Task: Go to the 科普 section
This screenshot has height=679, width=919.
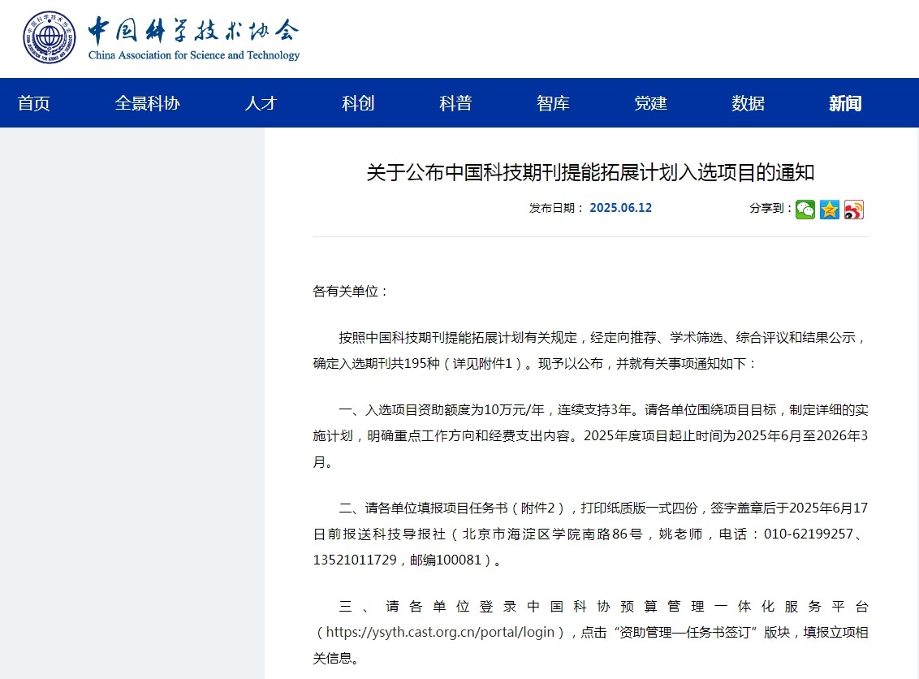Action: point(455,103)
